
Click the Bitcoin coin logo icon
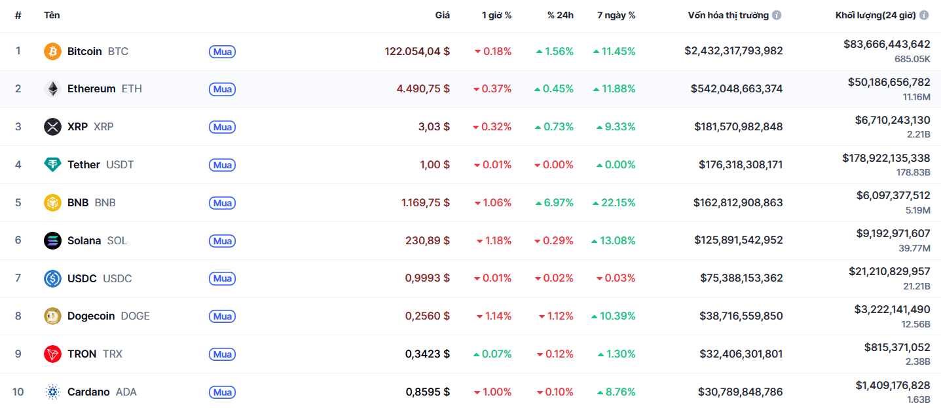(x=52, y=51)
